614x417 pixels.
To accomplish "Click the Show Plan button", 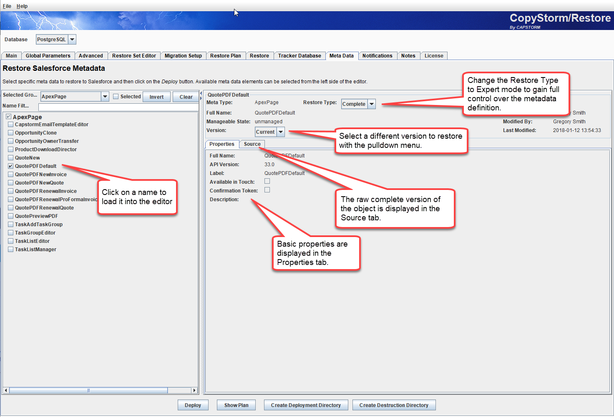I will point(237,405).
